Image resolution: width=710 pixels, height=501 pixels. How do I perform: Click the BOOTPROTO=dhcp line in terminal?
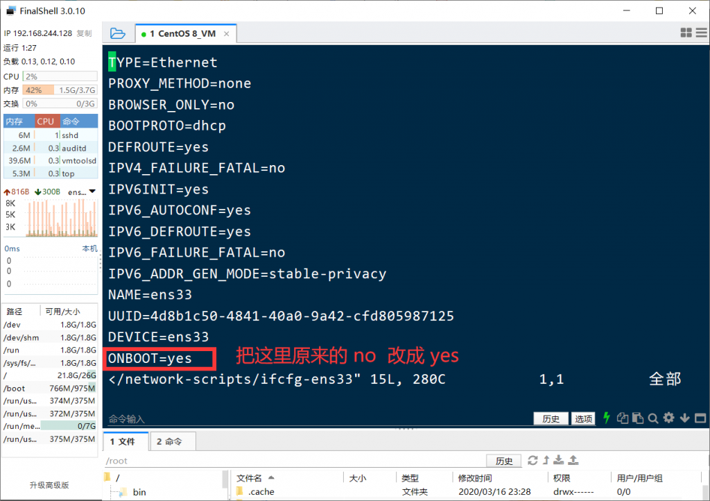click(167, 126)
